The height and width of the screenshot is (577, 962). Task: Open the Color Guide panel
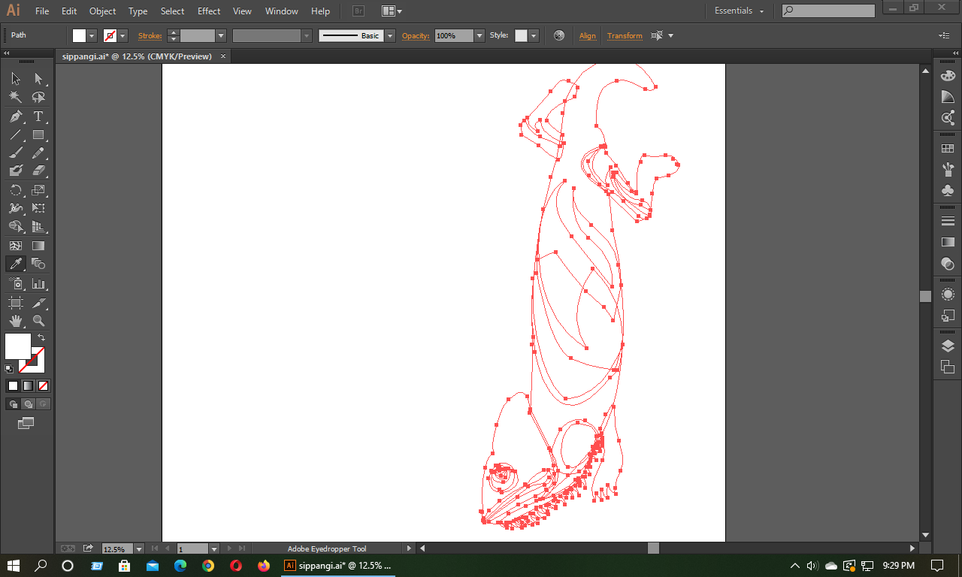(x=948, y=97)
